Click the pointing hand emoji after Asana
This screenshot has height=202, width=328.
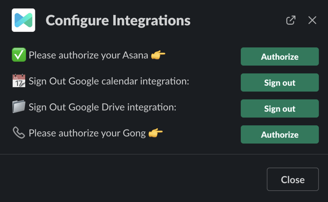158,55
